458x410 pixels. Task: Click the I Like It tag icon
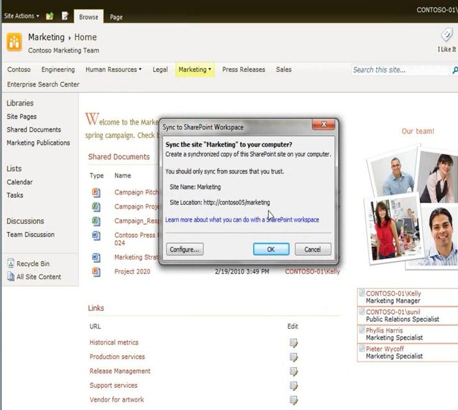[447, 35]
